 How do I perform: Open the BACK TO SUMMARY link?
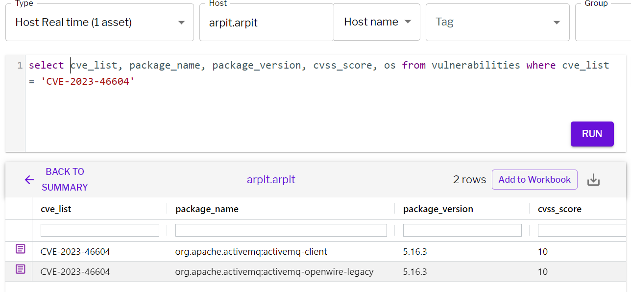click(64, 179)
